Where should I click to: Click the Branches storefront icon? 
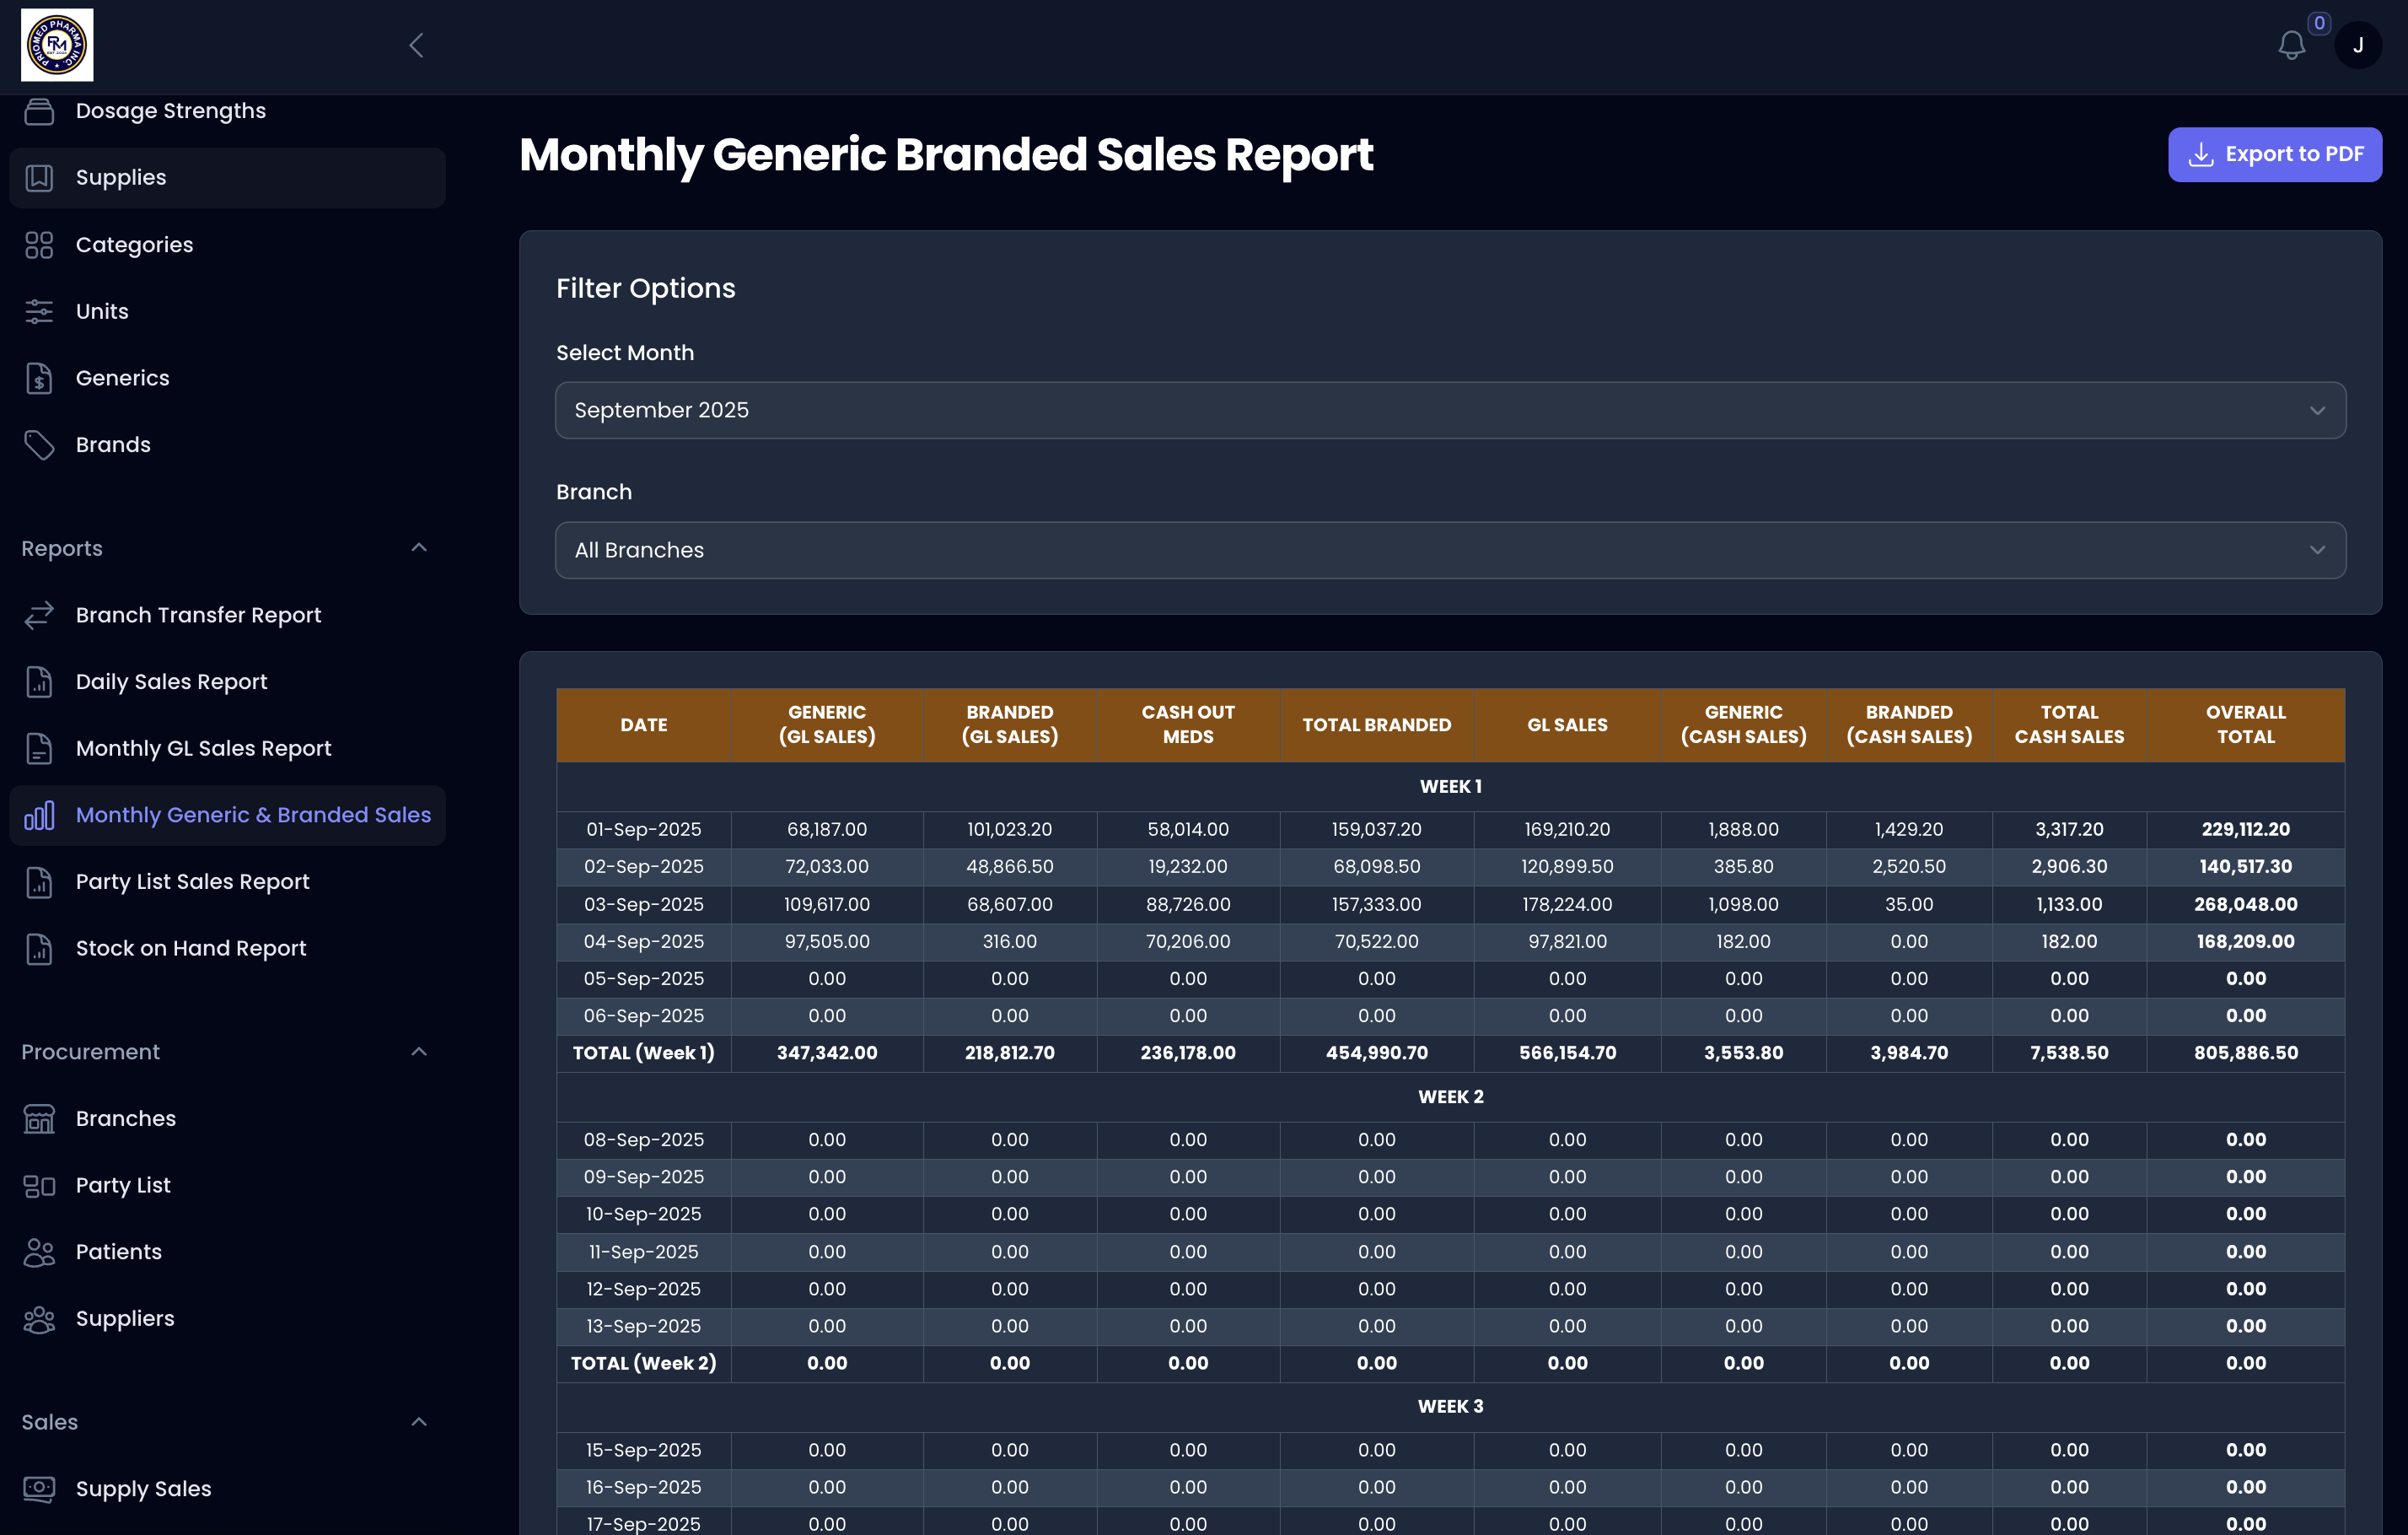(x=39, y=1118)
